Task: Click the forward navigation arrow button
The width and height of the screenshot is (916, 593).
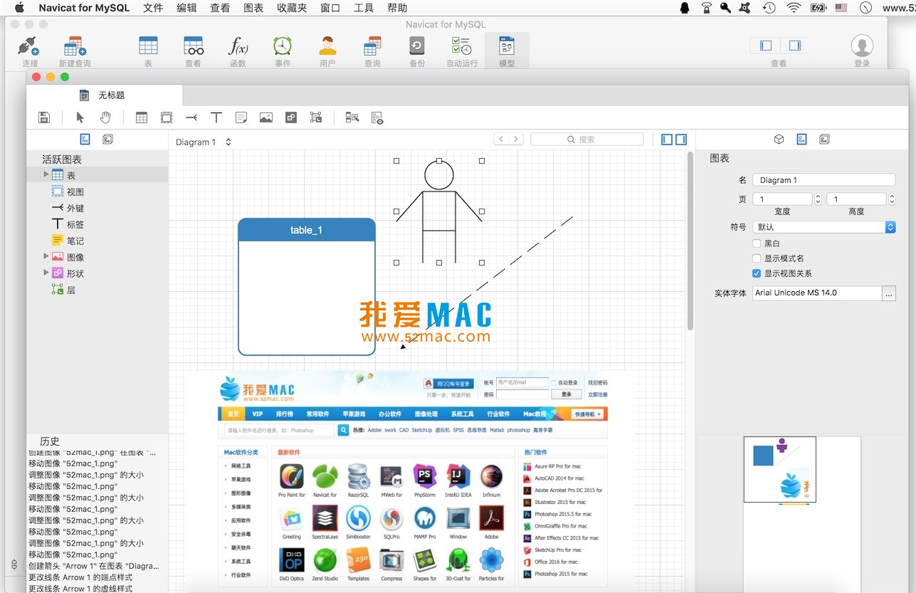Action: (516, 140)
